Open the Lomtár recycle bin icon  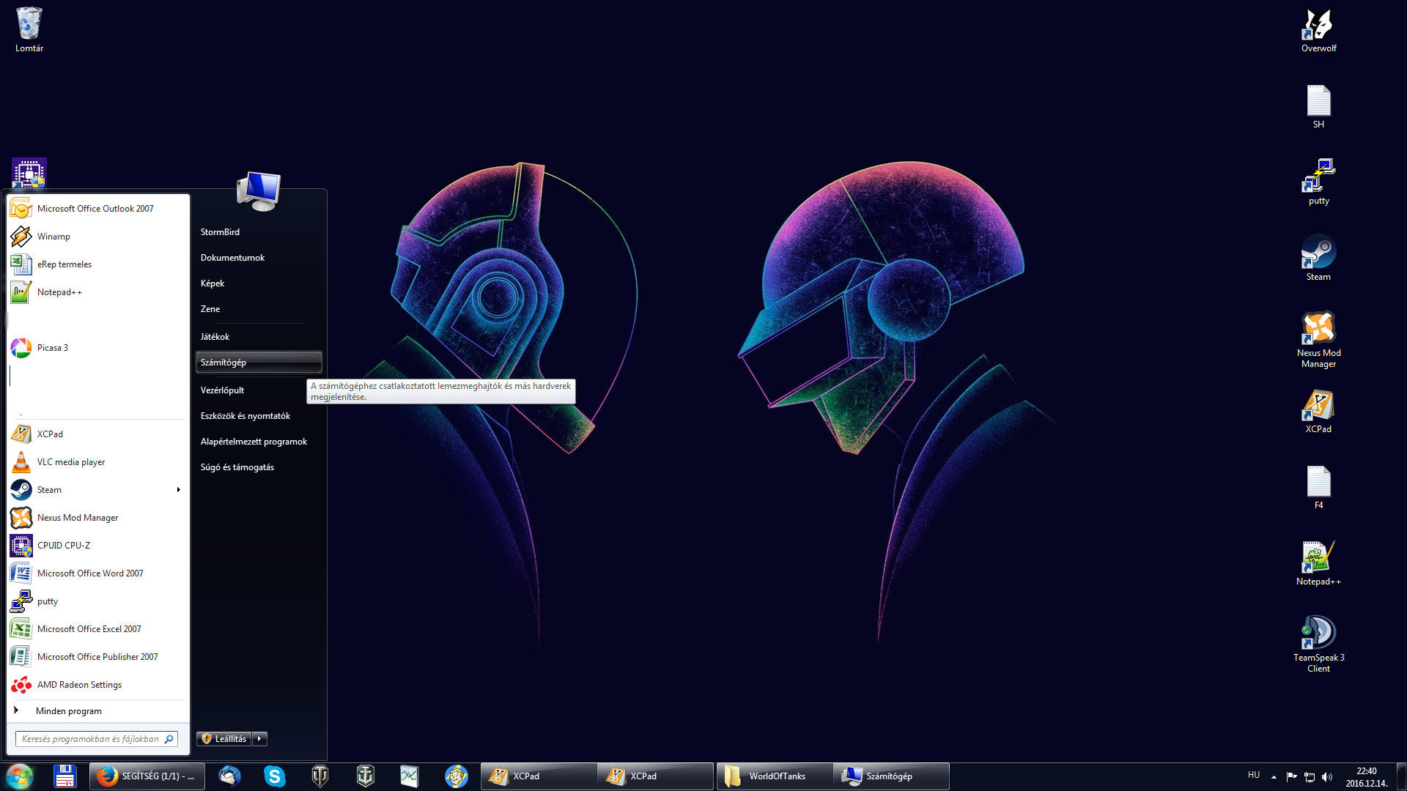coord(29,29)
